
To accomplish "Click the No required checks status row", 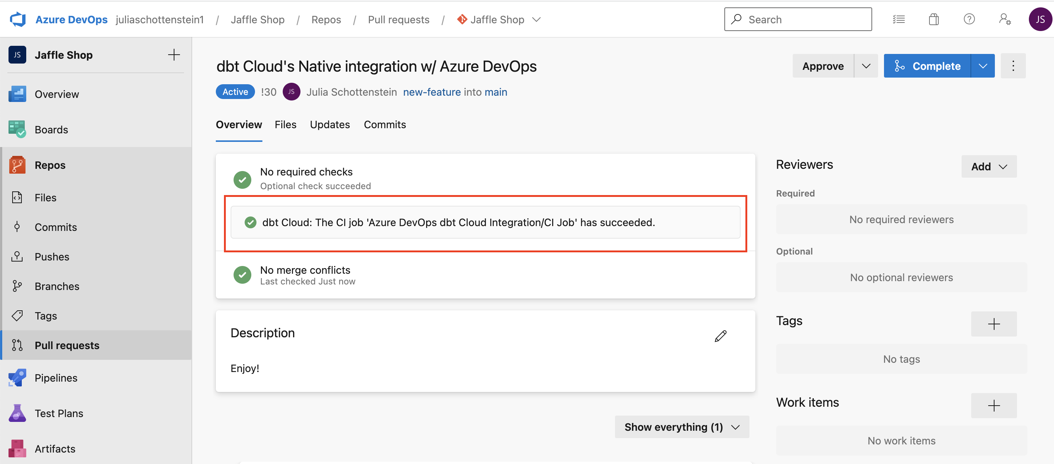I will [x=485, y=178].
